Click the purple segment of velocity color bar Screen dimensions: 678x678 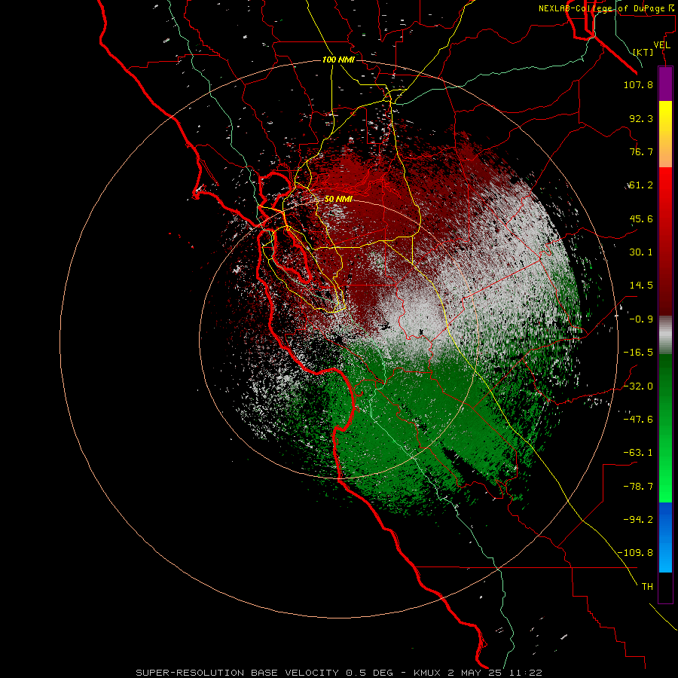coord(665,84)
